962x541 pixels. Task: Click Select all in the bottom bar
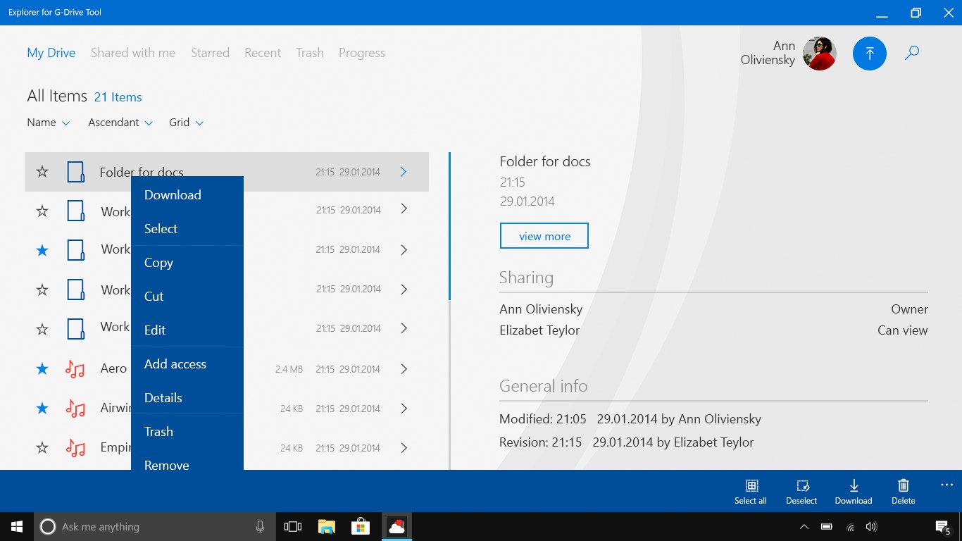coord(751,492)
